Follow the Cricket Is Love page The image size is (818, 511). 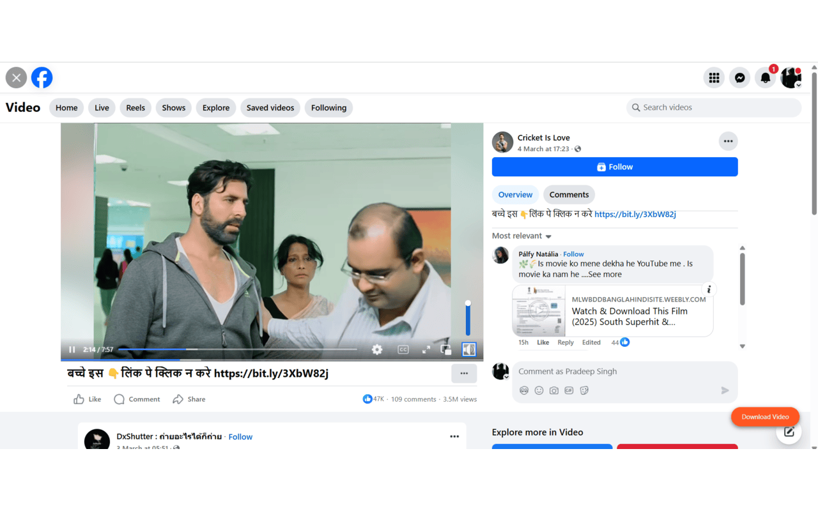click(x=615, y=167)
